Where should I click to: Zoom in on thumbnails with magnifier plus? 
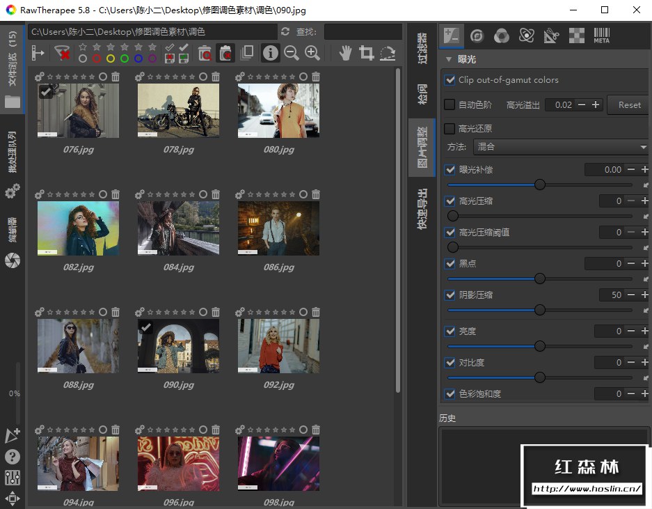312,53
